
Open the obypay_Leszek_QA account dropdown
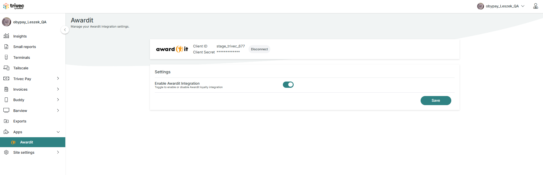501,6
